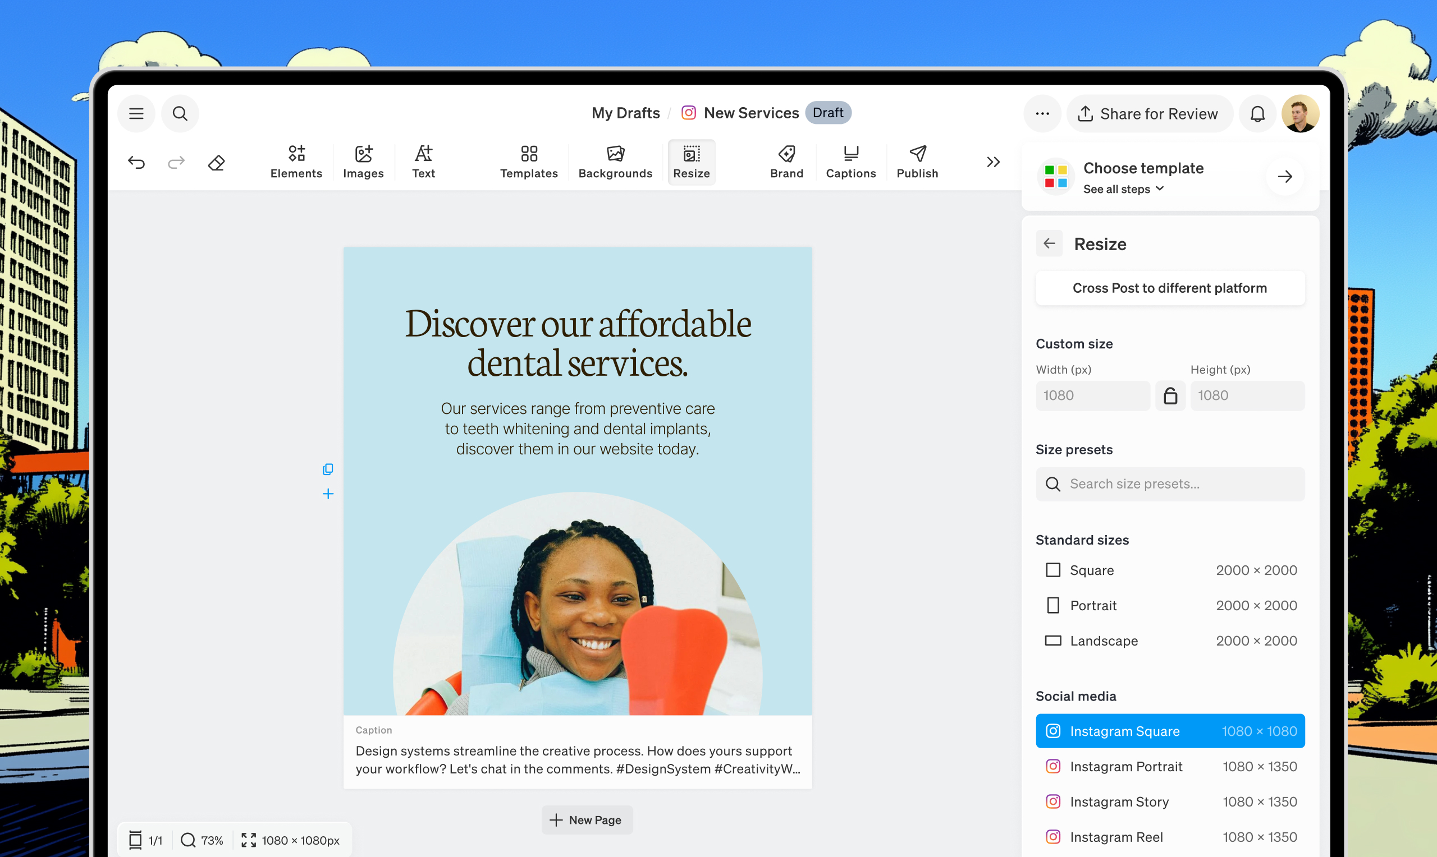Open the Backgrounds panel
This screenshot has width=1437, height=857.
pos(615,162)
